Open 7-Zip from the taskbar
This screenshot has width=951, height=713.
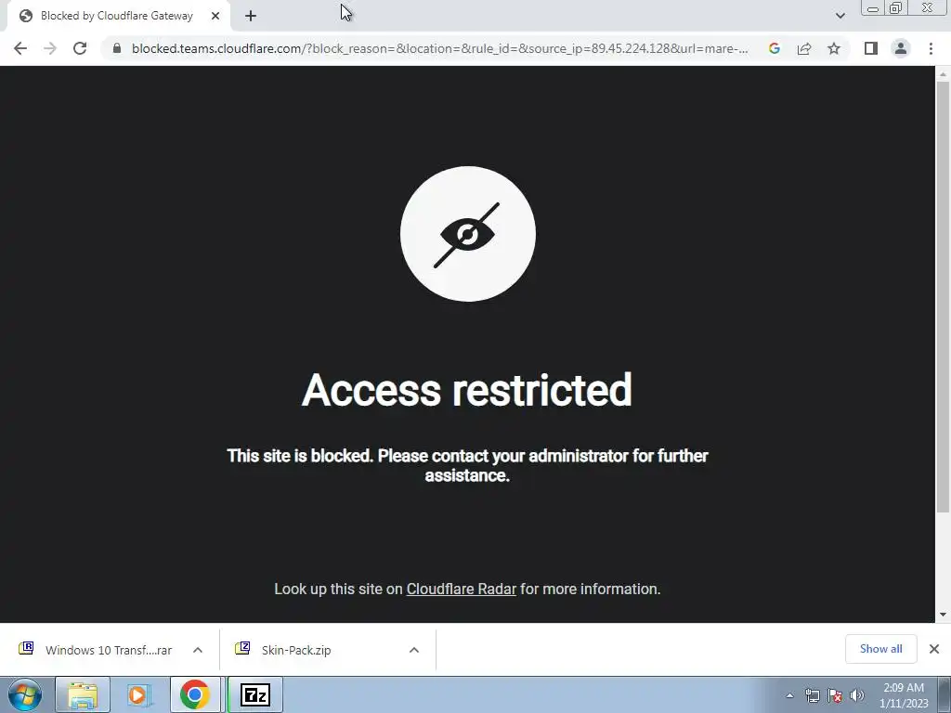255,694
